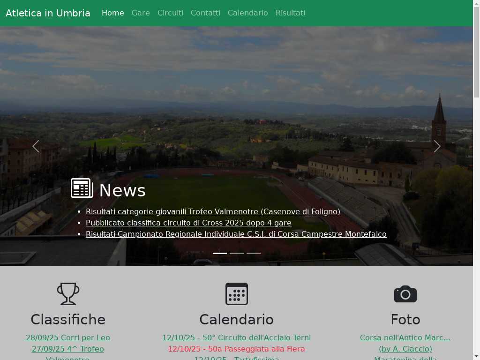Click the vertical page scrollbar

pyautogui.click(x=476, y=187)
